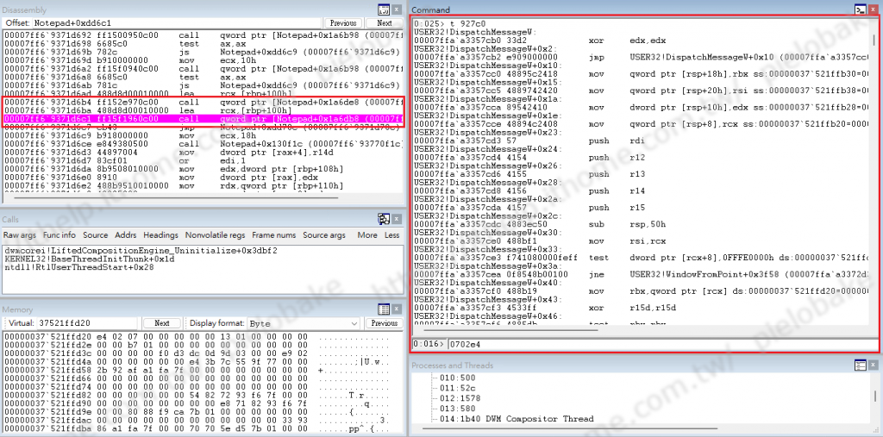Open the Processes and Threads panel icon
Viewport: 883px width, 437px height.
860,365
